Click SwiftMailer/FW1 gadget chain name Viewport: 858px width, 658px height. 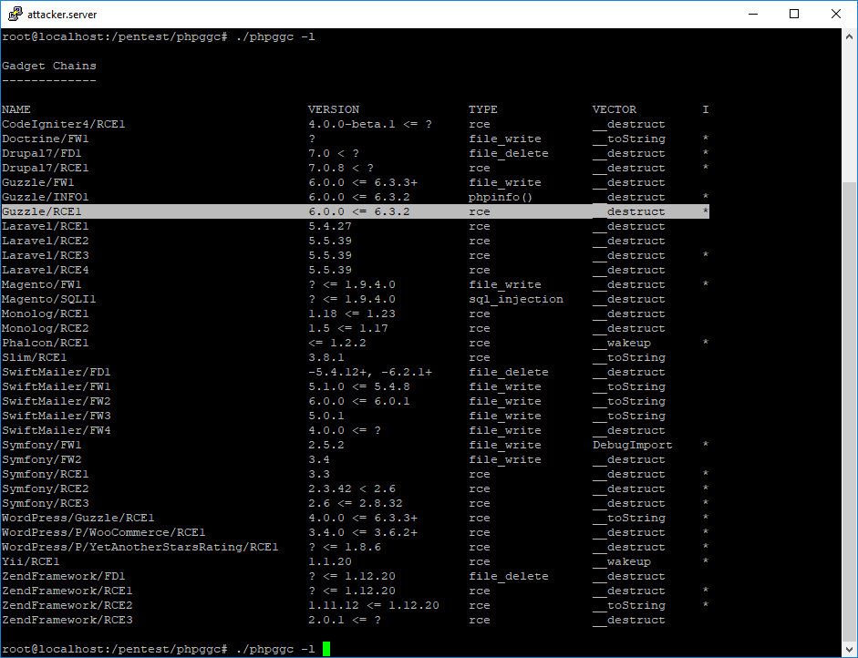[x=57, y=386]
